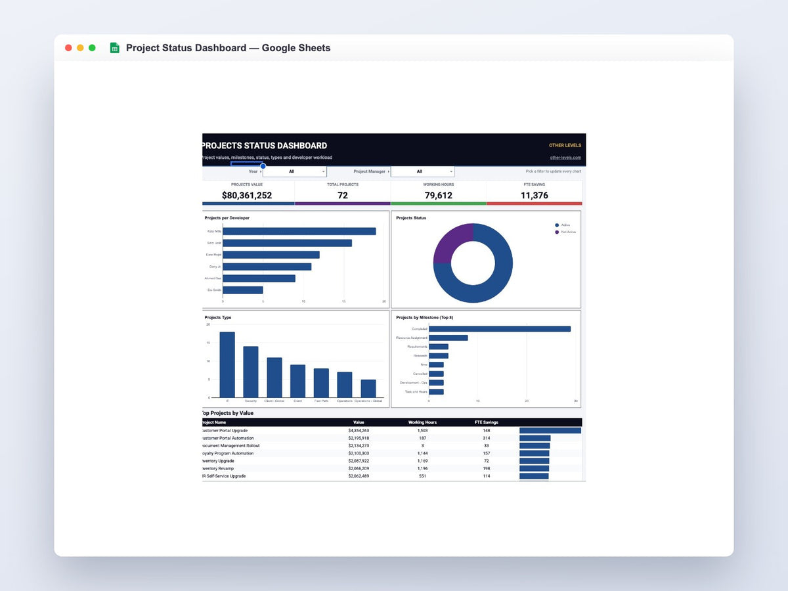The width and height of the screenshot is (788, 591).
Task: Click the 314 FTE savings cell
Action: point(487,438)
